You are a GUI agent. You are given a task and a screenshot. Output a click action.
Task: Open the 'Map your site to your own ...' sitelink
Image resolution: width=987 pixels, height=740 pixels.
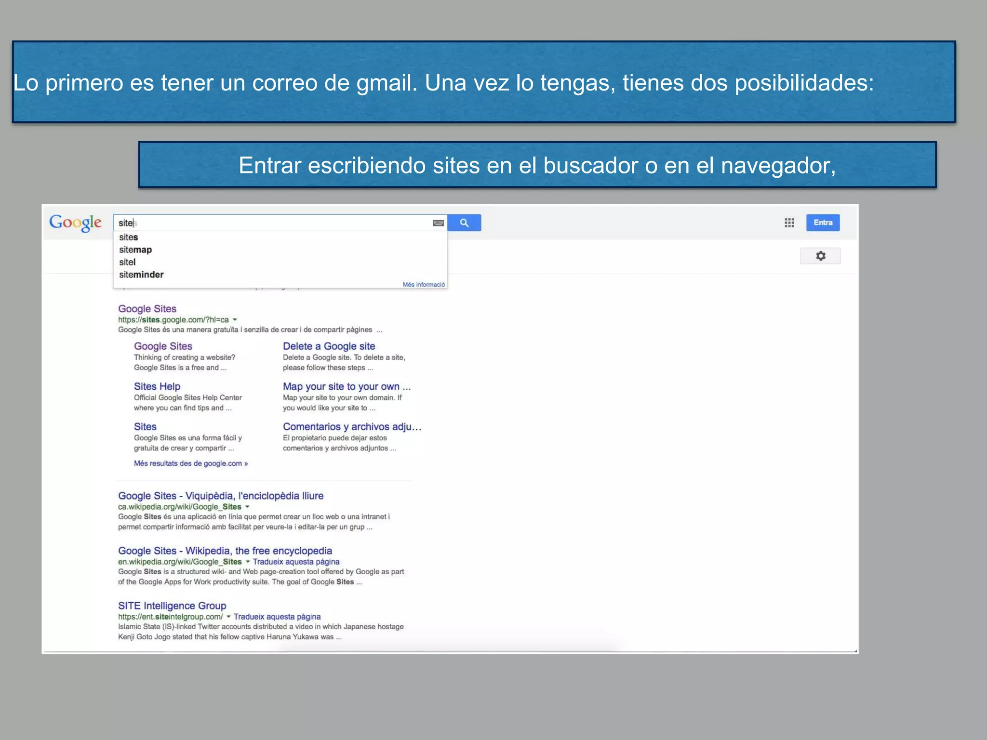[347, 386]
